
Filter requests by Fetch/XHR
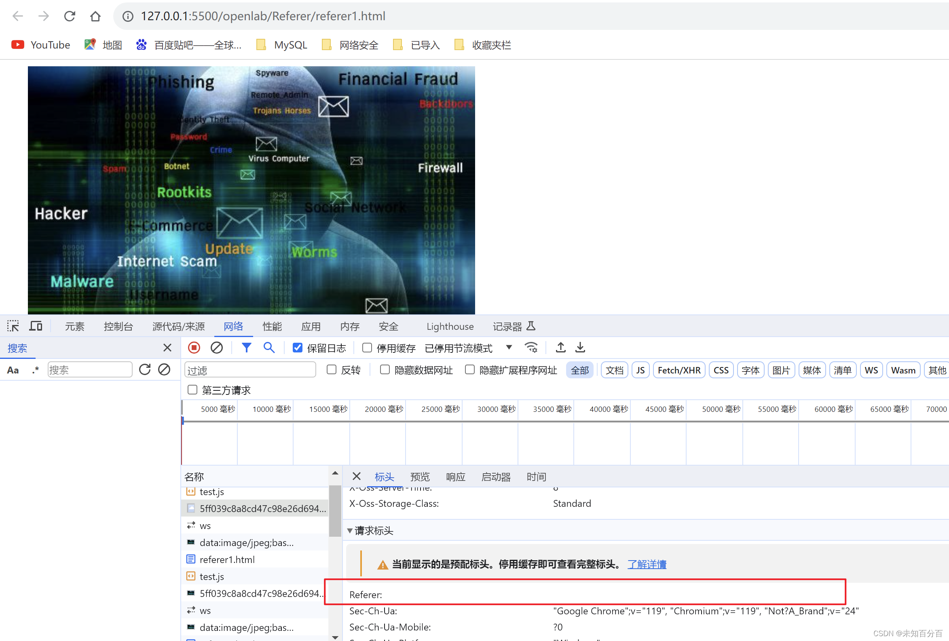(678, 370)
